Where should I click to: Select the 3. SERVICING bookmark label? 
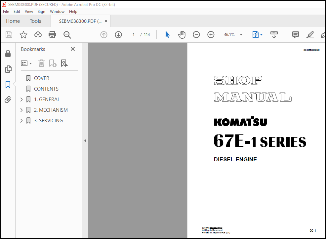coord(48,121)
